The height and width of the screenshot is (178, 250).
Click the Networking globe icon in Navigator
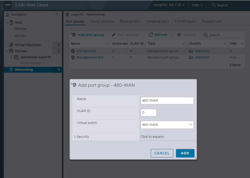pos(11,69)
